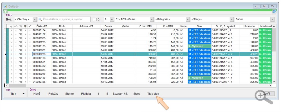
Task: Click date 13.12.2016 cell
Action: point(108,82)
